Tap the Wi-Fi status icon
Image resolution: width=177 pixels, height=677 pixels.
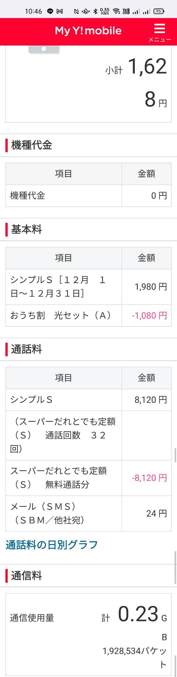116,11
